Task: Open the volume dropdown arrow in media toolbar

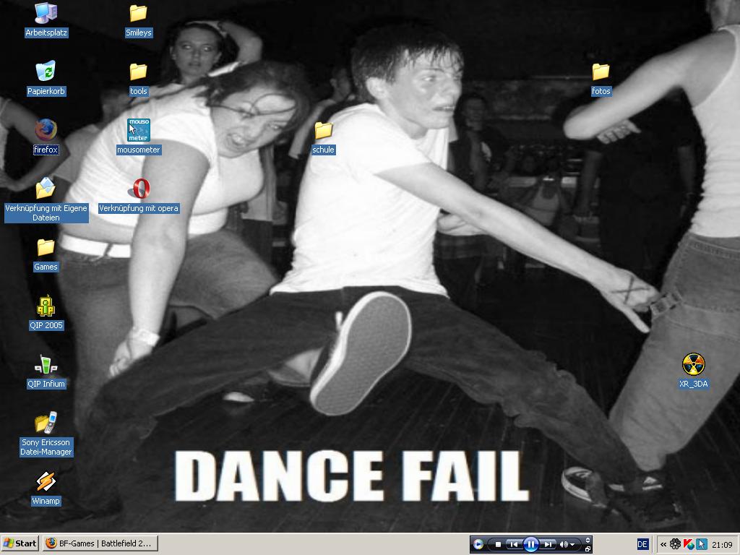Action: pos(573,544)
